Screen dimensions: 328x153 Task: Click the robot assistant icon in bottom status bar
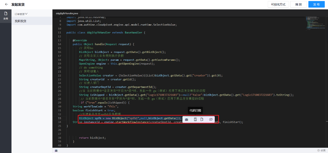(56, 150)
